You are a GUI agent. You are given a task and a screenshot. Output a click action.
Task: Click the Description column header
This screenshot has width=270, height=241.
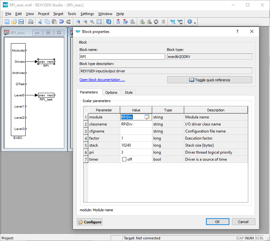tap(216, 110)
